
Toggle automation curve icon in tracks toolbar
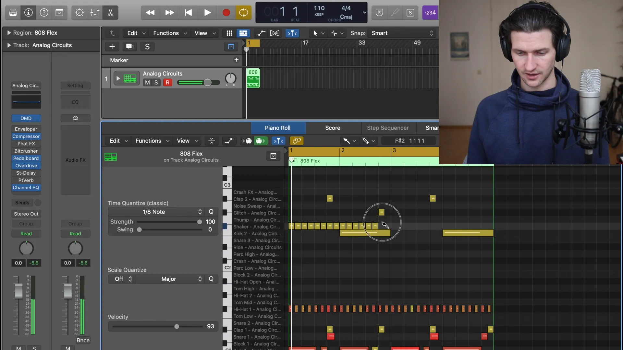click(x=260, y=33)
